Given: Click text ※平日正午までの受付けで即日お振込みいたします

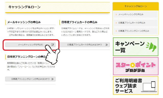Looking at the screenshot, I should point(30,32).
